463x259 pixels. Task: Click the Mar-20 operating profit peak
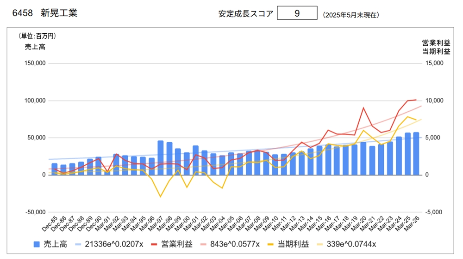point(363,108)
